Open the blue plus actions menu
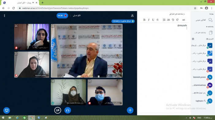215x120 pixels. (x=130, y=110)
